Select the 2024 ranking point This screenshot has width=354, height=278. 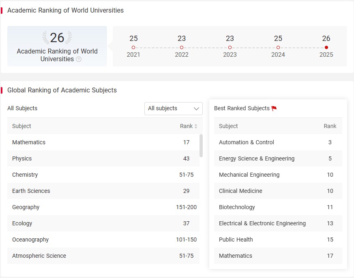[278, 47]
